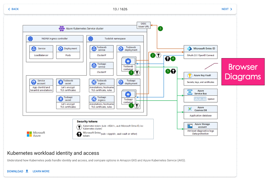Click the Todoweb service icon
This screenshot has height=180, width=268.
94,49
